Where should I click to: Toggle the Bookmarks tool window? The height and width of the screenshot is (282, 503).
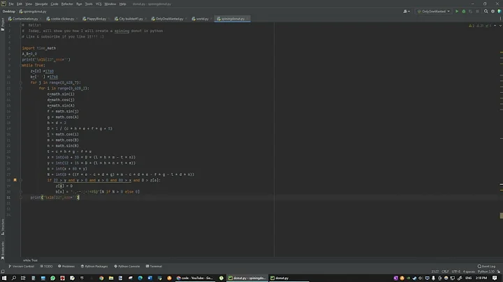[3, 250]
